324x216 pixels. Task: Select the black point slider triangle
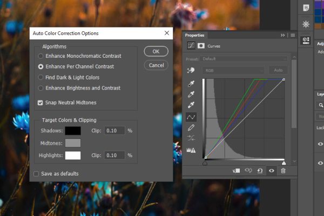click(x=205, y=163)
